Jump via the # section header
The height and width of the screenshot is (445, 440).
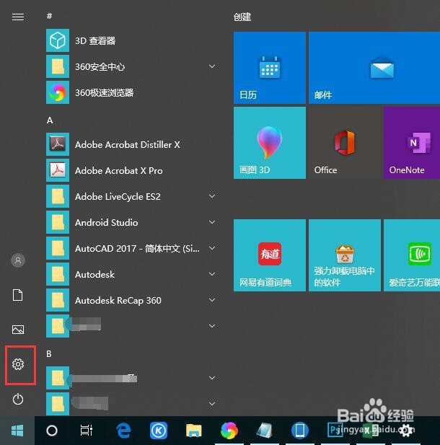(49, 16)
